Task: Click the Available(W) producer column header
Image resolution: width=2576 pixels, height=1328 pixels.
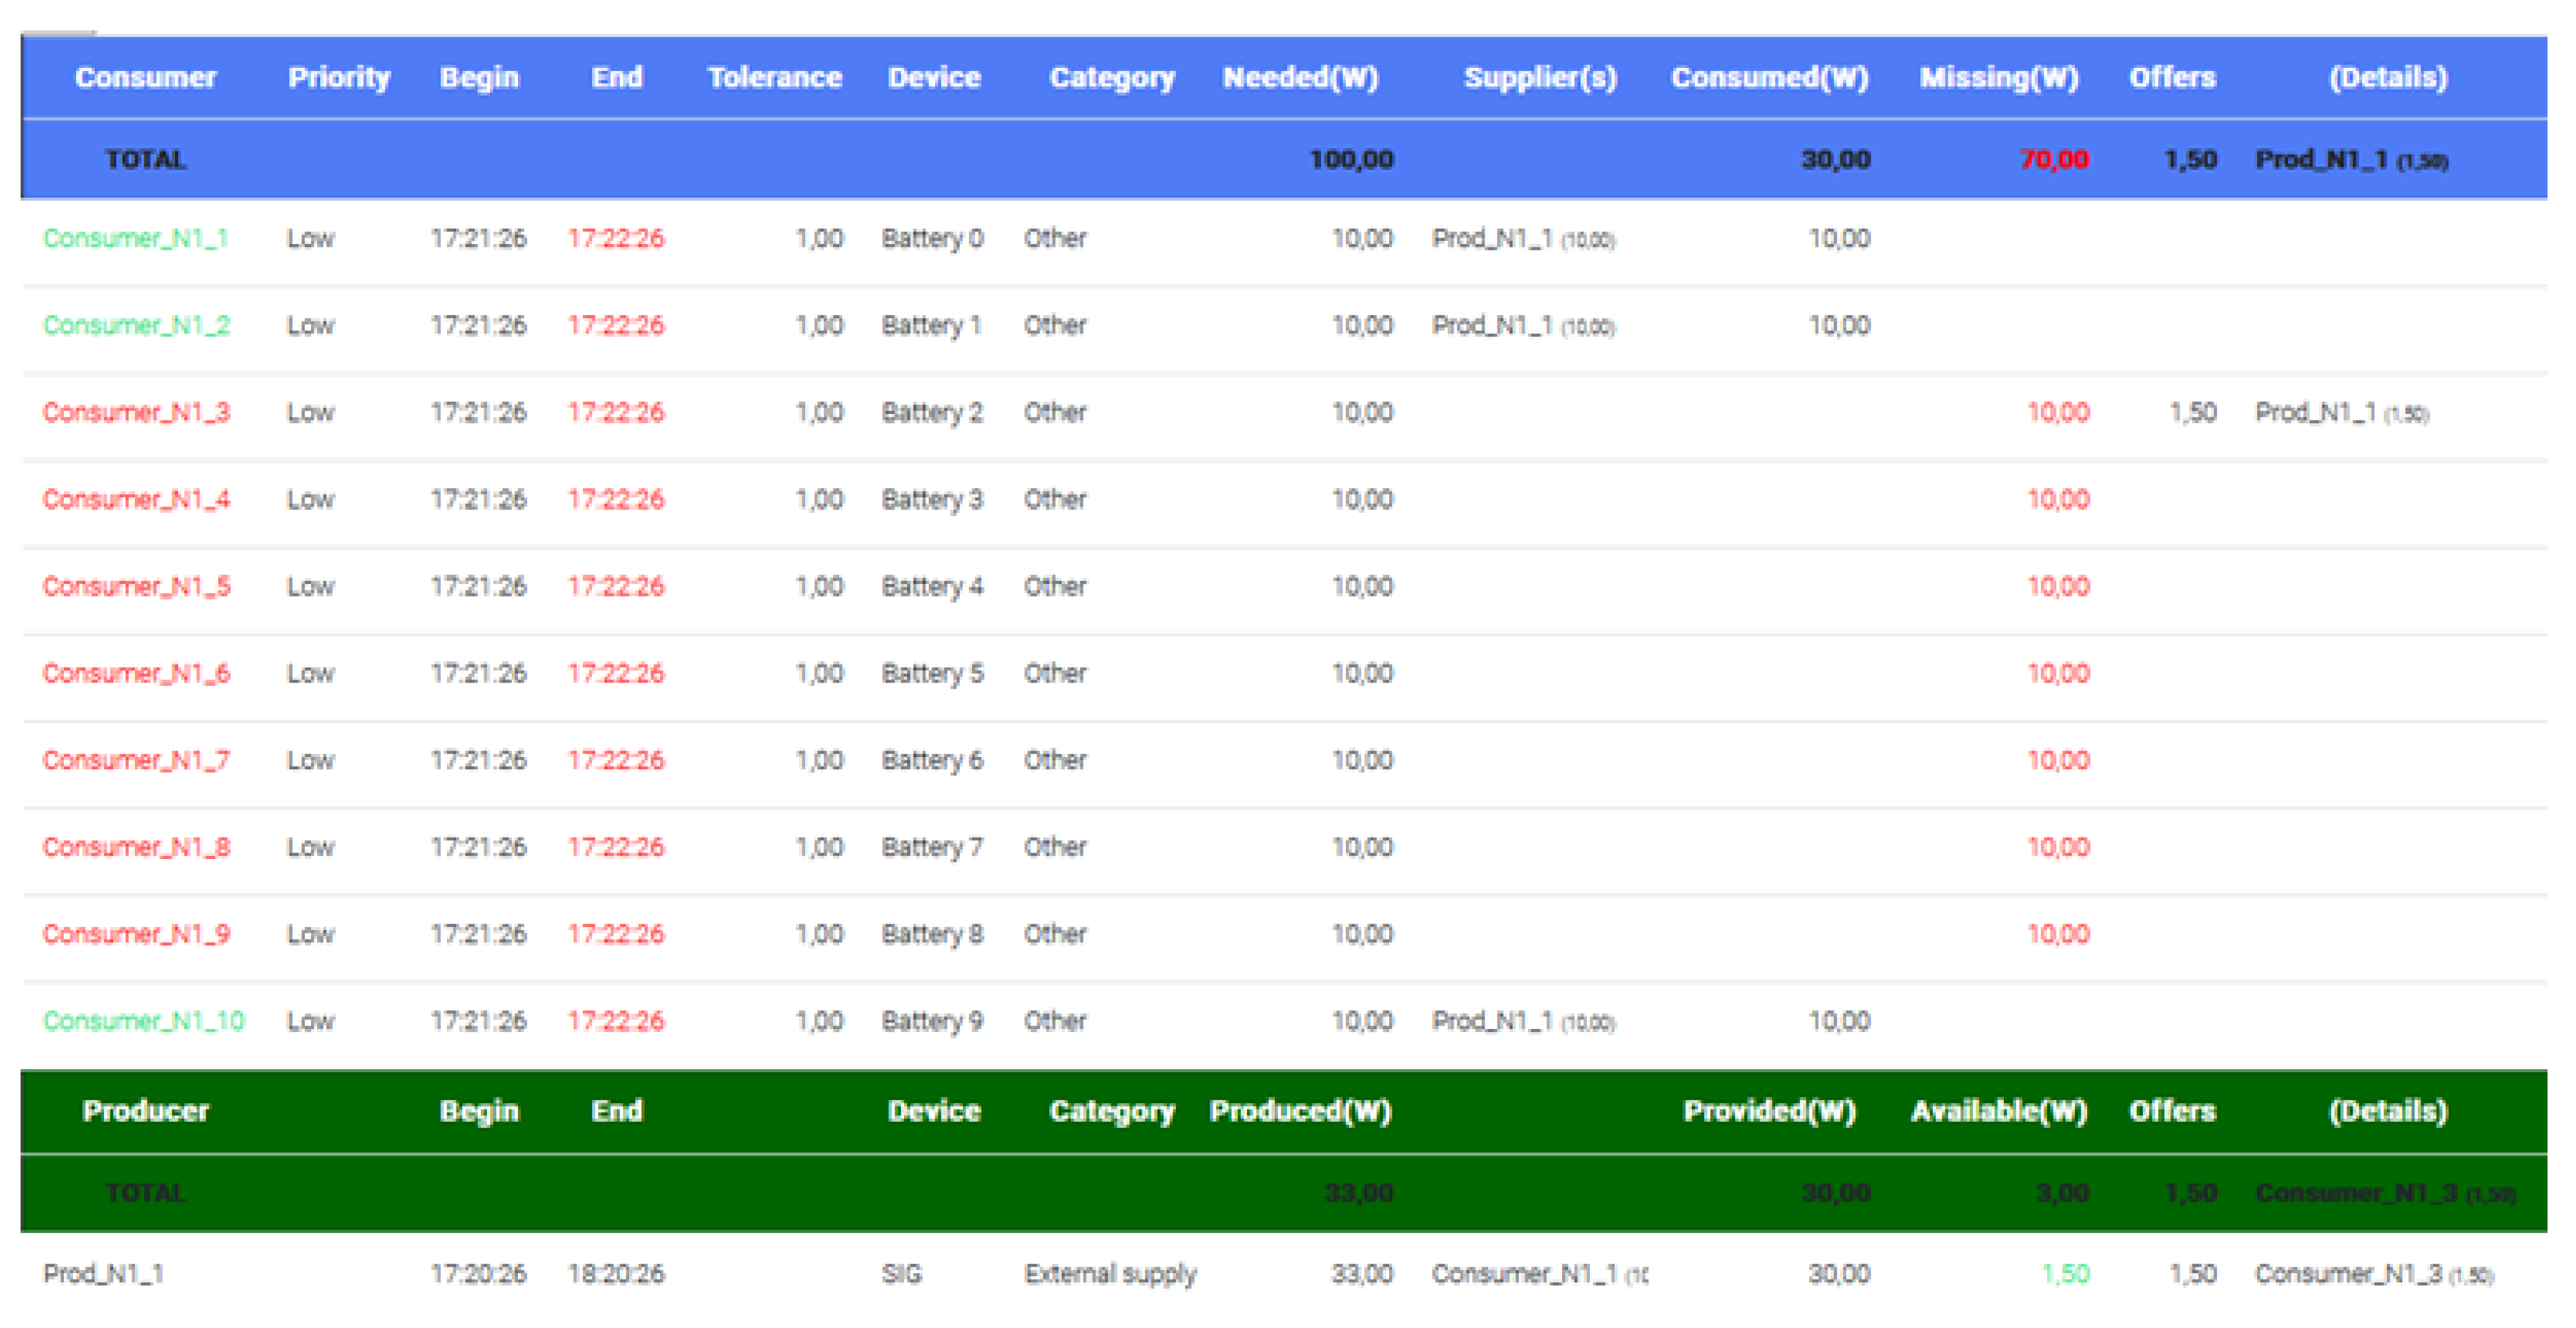Action: pyautogui.click(x=1998, y=1110)
